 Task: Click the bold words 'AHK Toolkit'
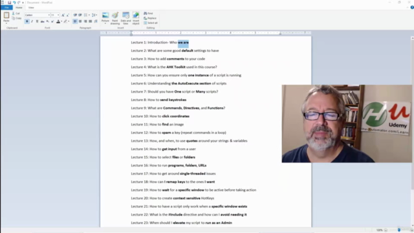(x=176, y=67)
